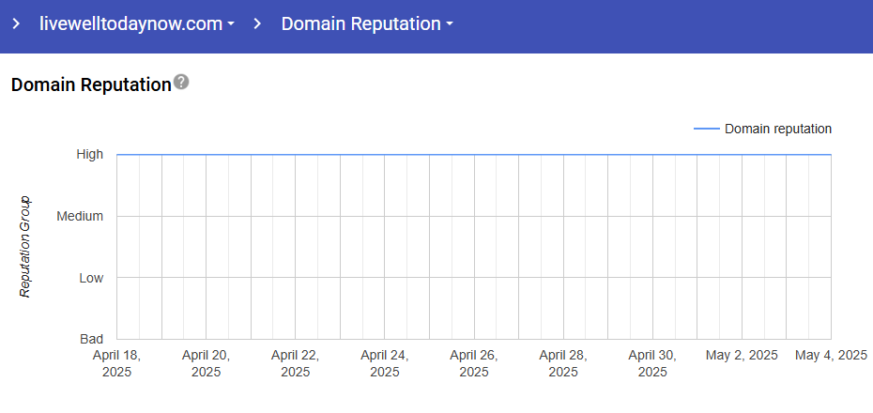The height and width of the screenshot is (413, 873).
Task: Click the first breadcrumb chevron arrow
Action: click(x=16, y=24)
